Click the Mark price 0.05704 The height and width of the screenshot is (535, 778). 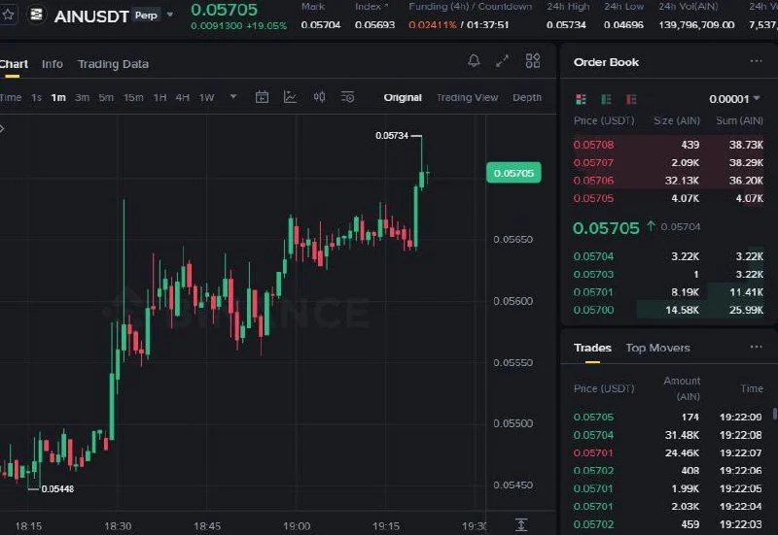[x=321, y=25]
